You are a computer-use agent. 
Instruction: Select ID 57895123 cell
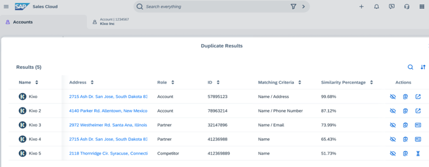[x=218, y=96]
